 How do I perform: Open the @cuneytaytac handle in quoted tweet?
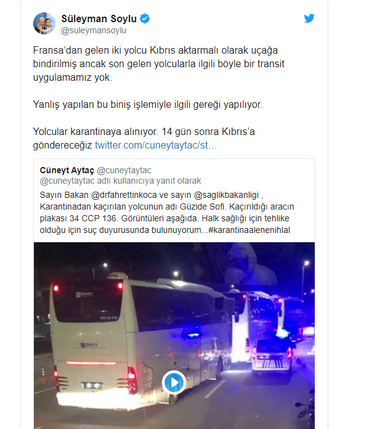pyautogui.click(x=124, y=170)
